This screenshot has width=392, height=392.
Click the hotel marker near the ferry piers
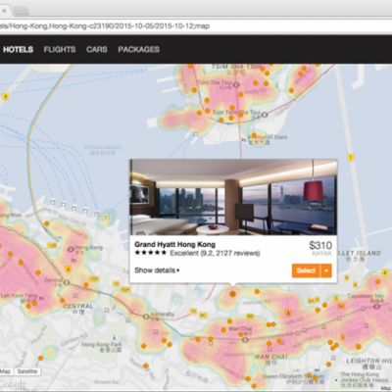47,223
